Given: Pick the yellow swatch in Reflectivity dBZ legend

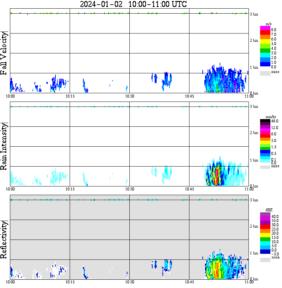Looking at the screenshot, I should pos(265,235).
